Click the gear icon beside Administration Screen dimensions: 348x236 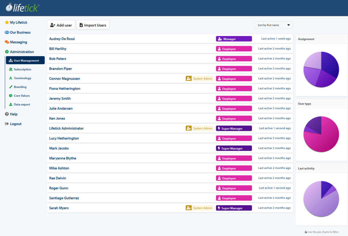(x=7, y=52)
